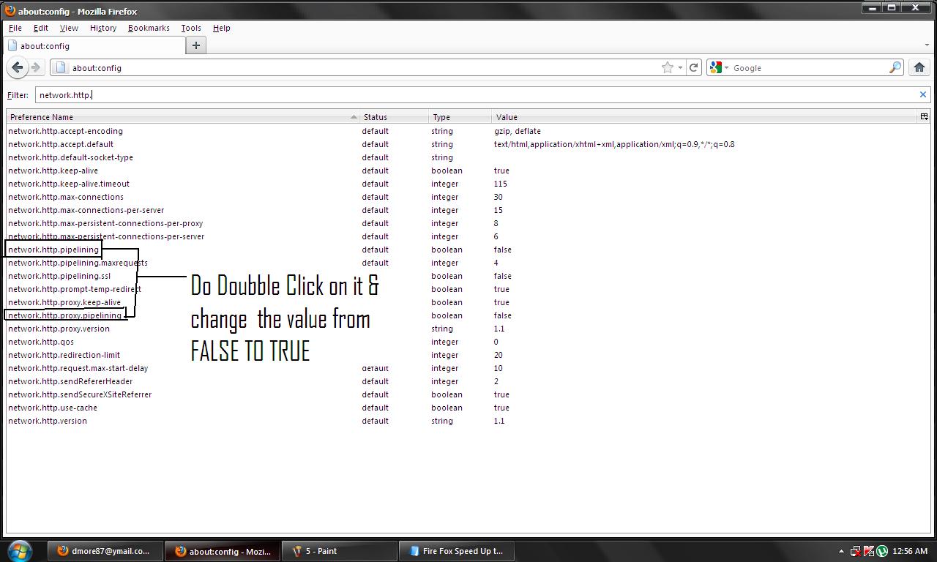Click the network tray icon
The height and width of the screenshot is (562, 937).
click(856, 551)
